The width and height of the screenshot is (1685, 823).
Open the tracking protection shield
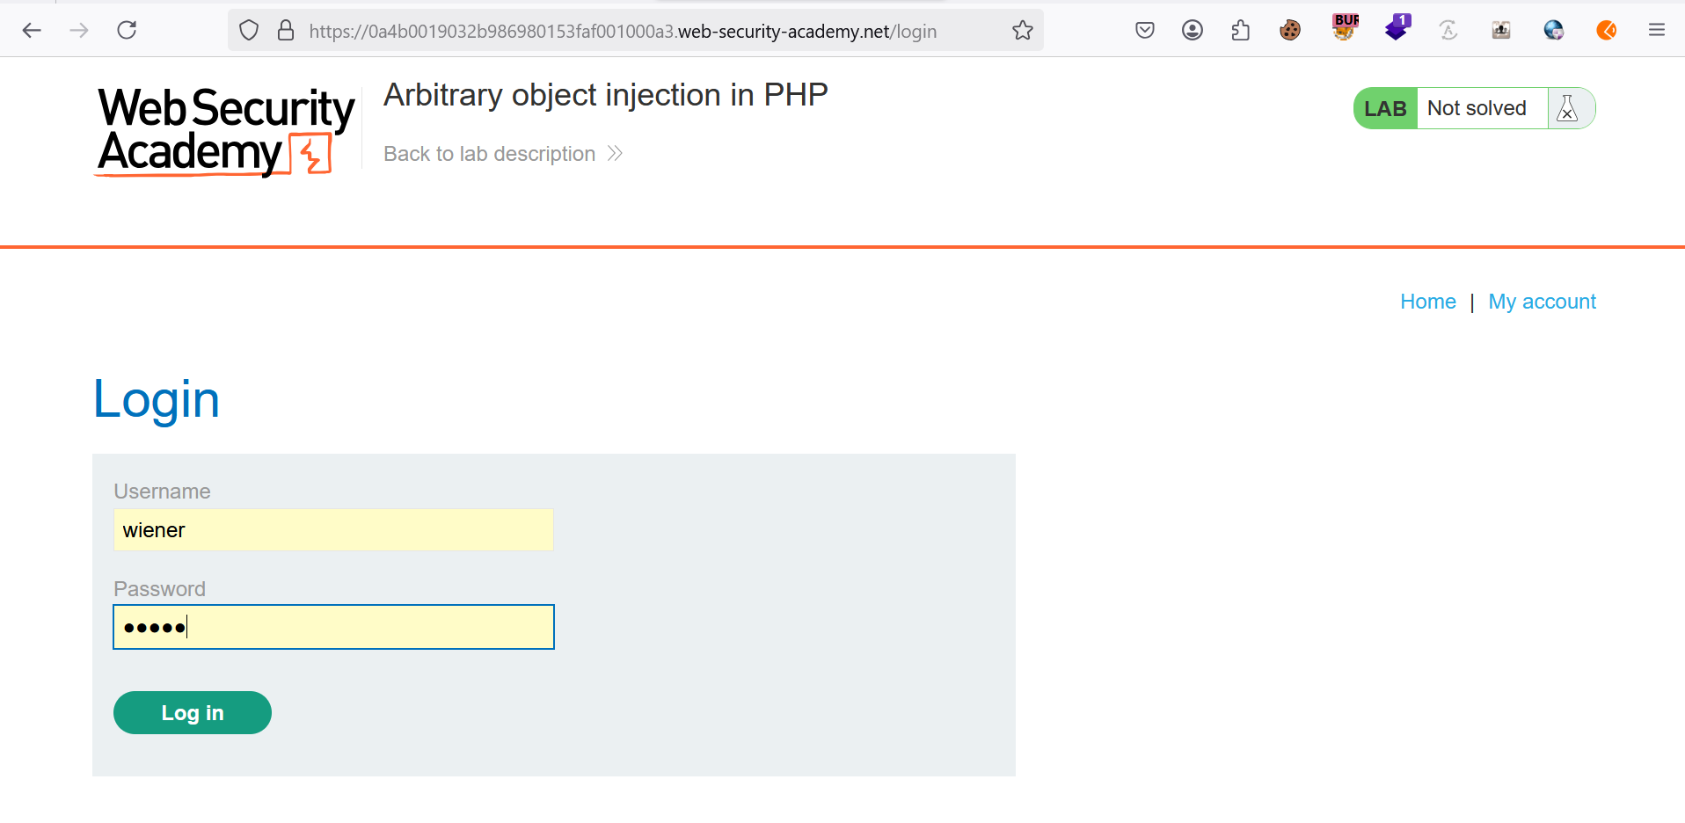point(249,31)
